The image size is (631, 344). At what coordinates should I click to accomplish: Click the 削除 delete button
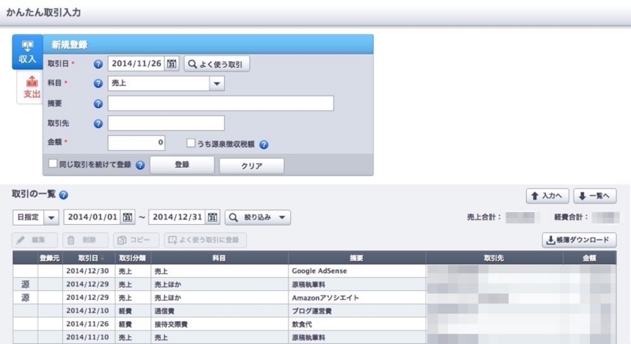click(x=85, y=240)
